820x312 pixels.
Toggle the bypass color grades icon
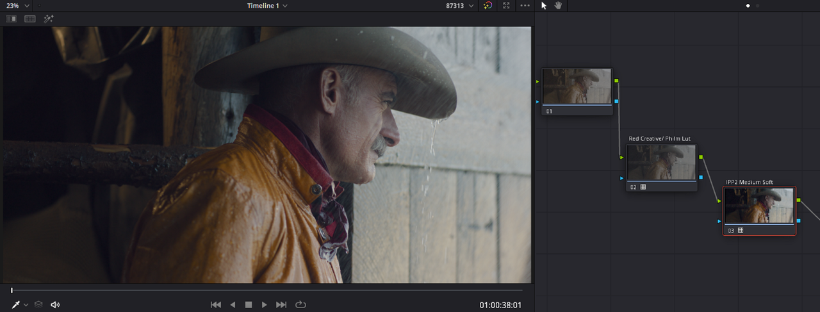[x=488, y=5]
